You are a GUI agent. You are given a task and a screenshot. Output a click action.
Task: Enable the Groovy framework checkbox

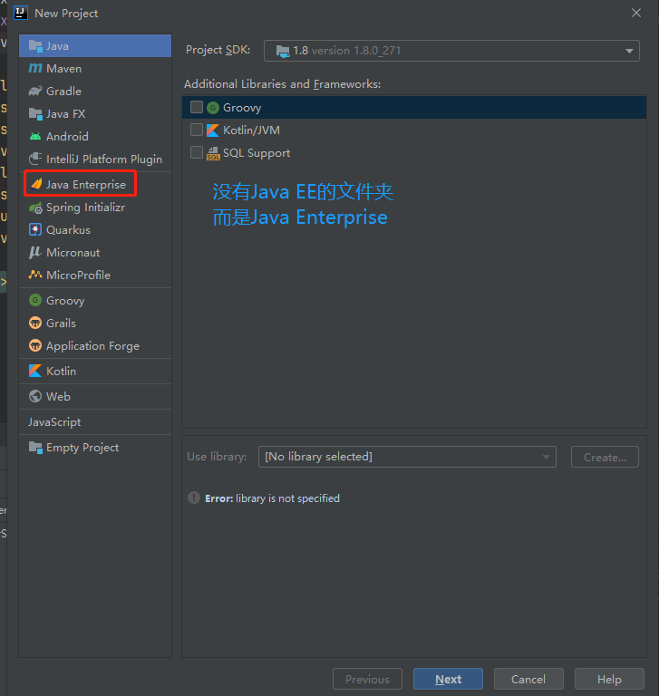[197, 107]
